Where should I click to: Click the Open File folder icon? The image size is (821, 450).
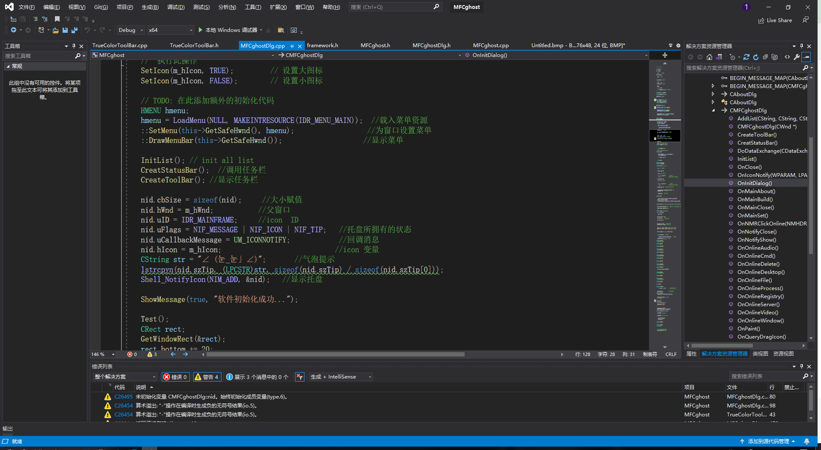(x=55, y=30)
